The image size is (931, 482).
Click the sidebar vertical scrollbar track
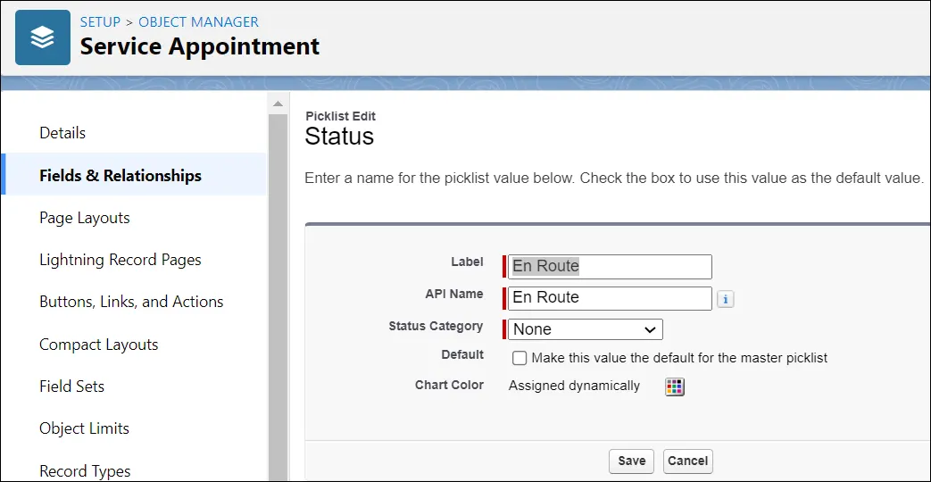pyautogui.click(x=278, y=297)
